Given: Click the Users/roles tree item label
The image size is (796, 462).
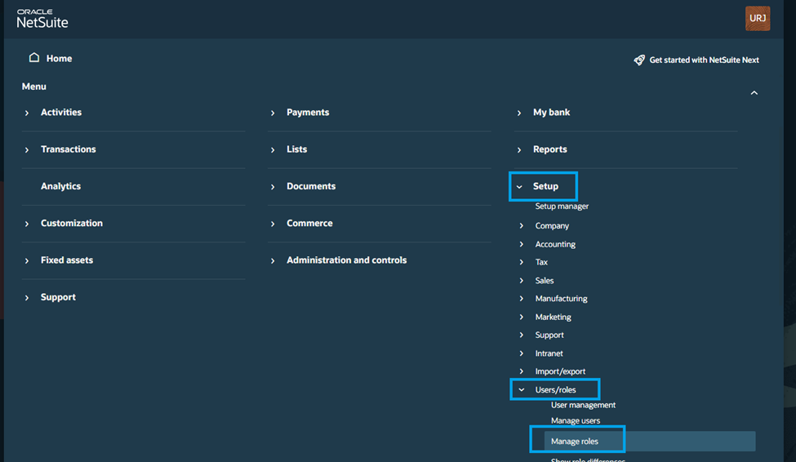Looking at the screenshot, I should click(555, 390).
